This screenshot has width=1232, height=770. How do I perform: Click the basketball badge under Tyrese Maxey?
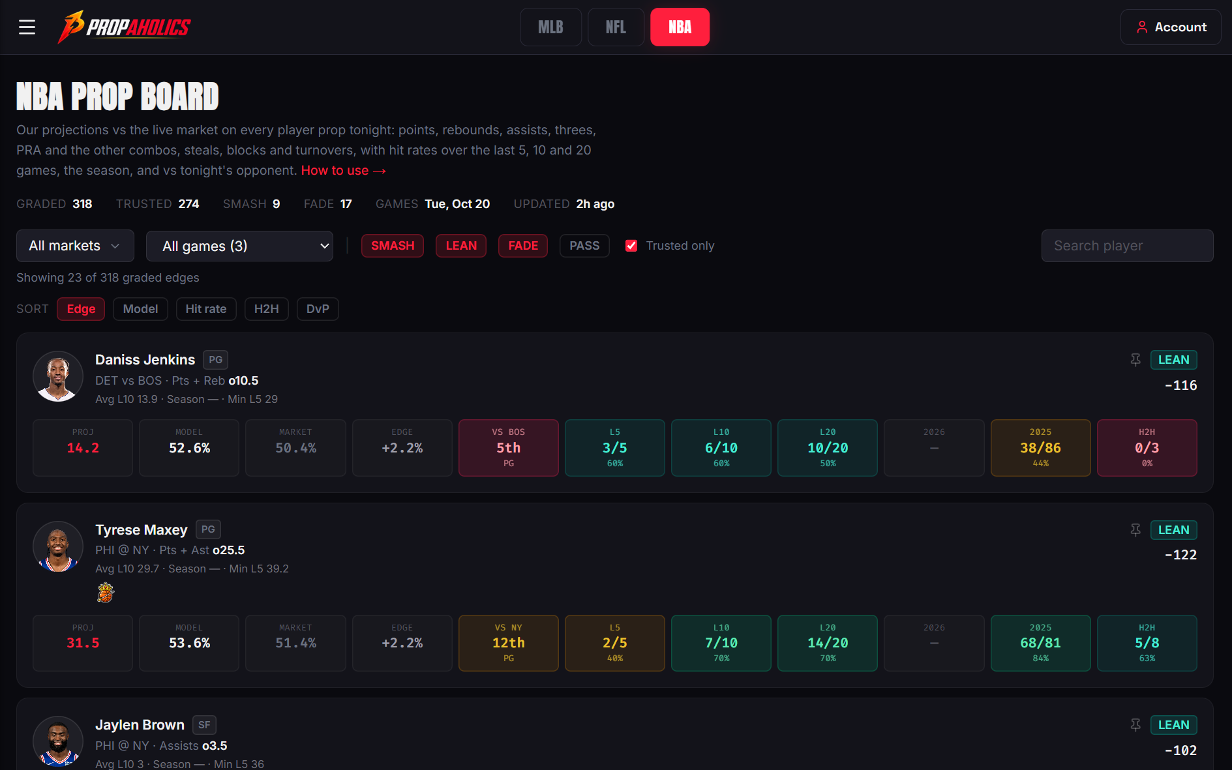(106, 593)
